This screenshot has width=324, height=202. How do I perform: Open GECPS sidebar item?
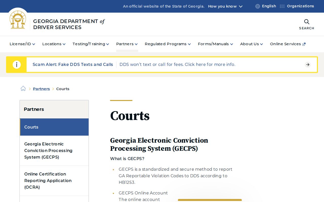(54, 150)
